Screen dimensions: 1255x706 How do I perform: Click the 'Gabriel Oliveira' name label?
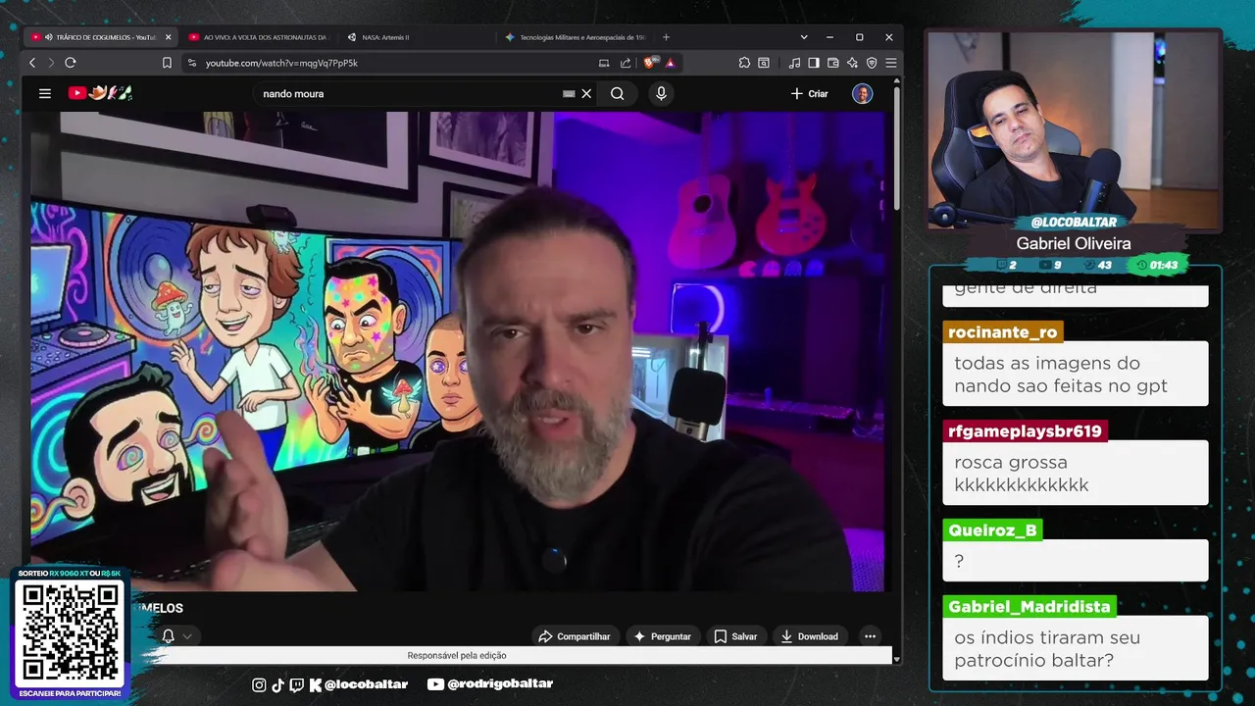[1074, 243]
